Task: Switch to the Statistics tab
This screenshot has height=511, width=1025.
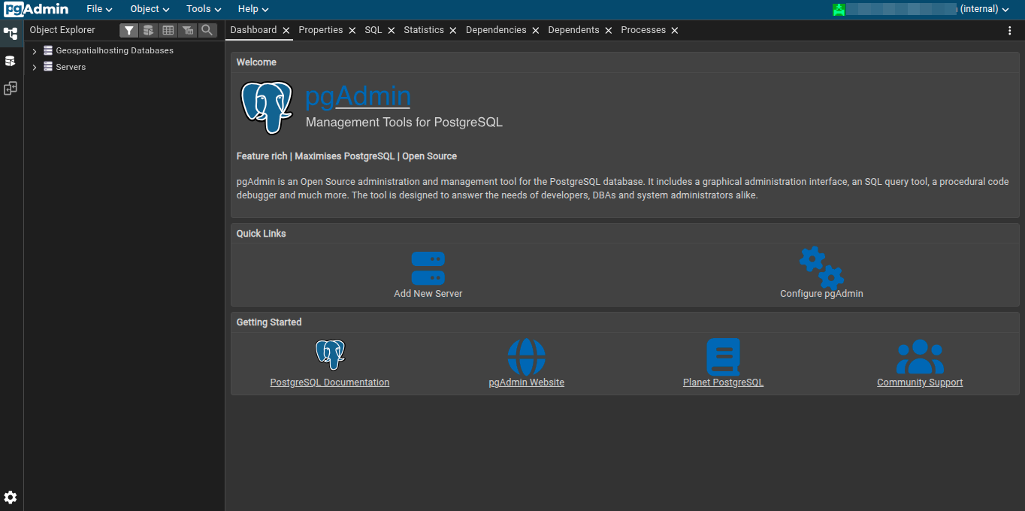Action: pyautogui.click(x=423, y=30)
